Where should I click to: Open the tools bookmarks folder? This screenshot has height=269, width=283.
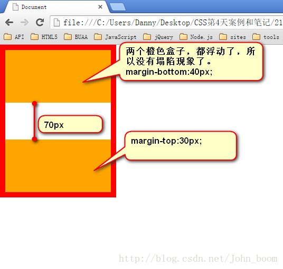pyautogui.click(x=266, y=37)
